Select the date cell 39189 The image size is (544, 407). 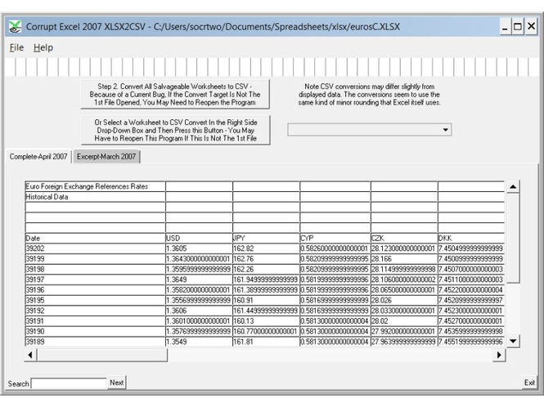coord(95,342)
